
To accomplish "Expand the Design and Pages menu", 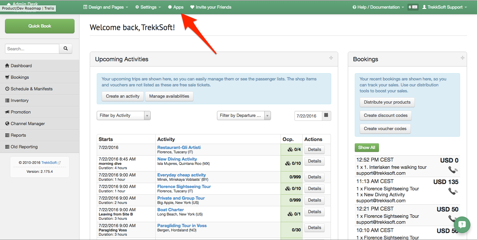I will tap(106, 7).
